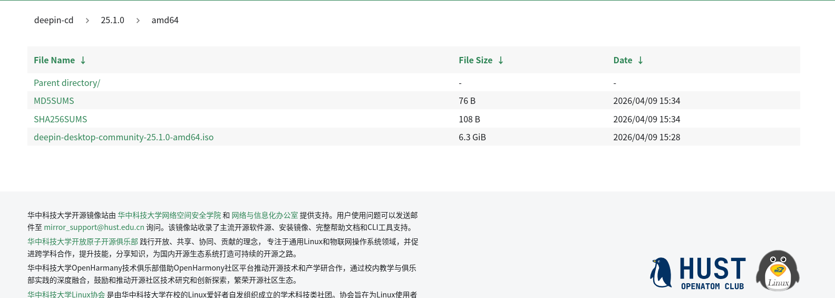Viewport: 835px width, 298px height.
Task: Click the HUST OpenAtom Club logo
Action: click(698, 273)
